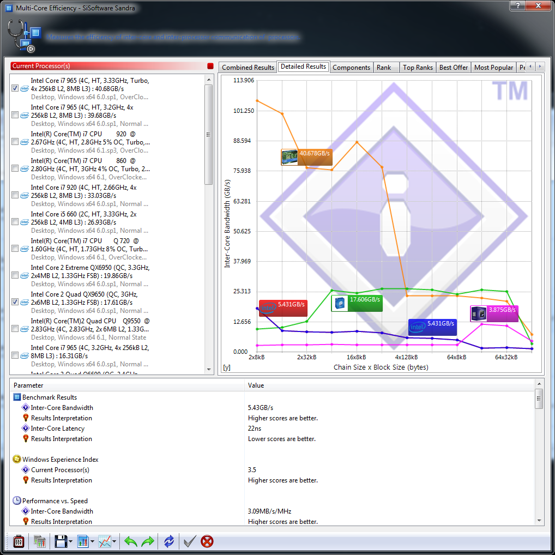Click the copy results charts icon

tap(40, 541)
